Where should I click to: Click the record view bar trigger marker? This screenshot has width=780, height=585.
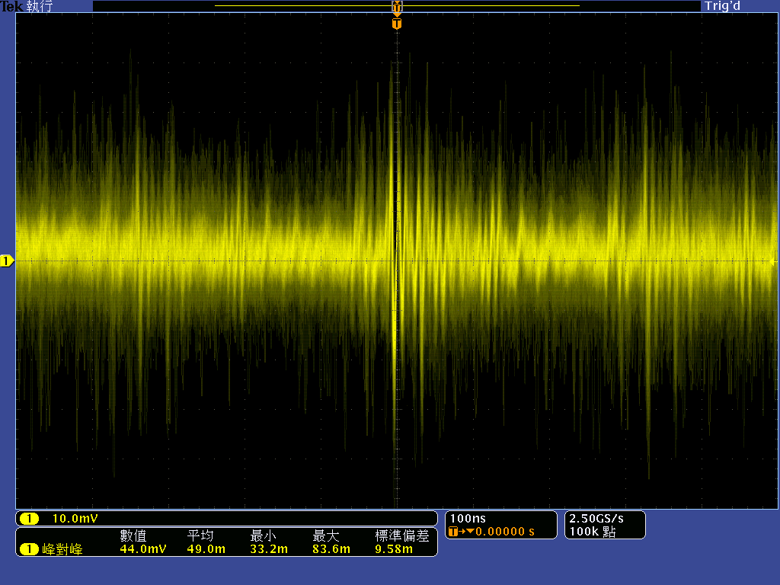point(396,7)
